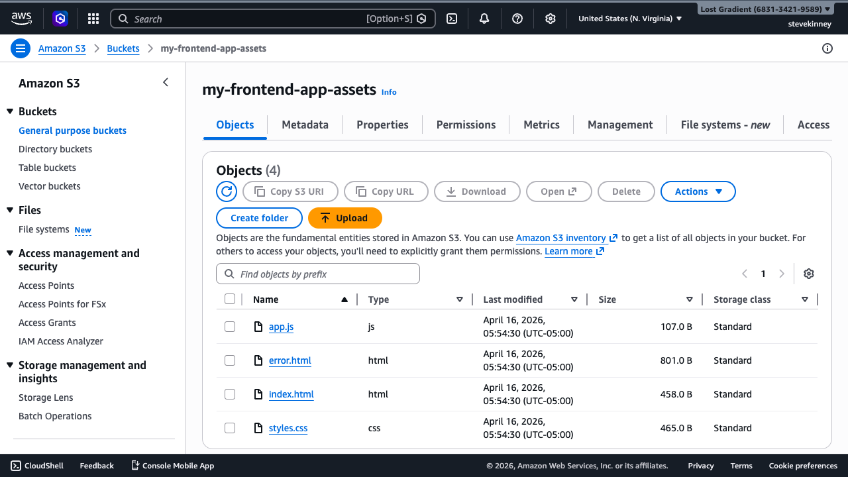848x477 pixels.
Task: Sort by Name column ascending arrow
Action: point(344,299)
